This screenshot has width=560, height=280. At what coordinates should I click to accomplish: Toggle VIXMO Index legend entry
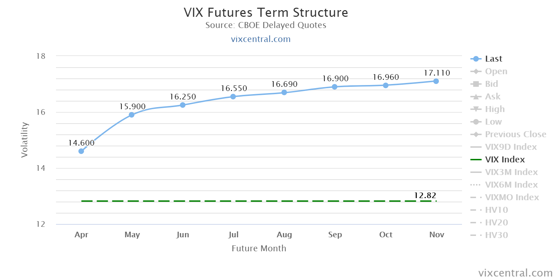pyautogui.click(x=512, y=197)
